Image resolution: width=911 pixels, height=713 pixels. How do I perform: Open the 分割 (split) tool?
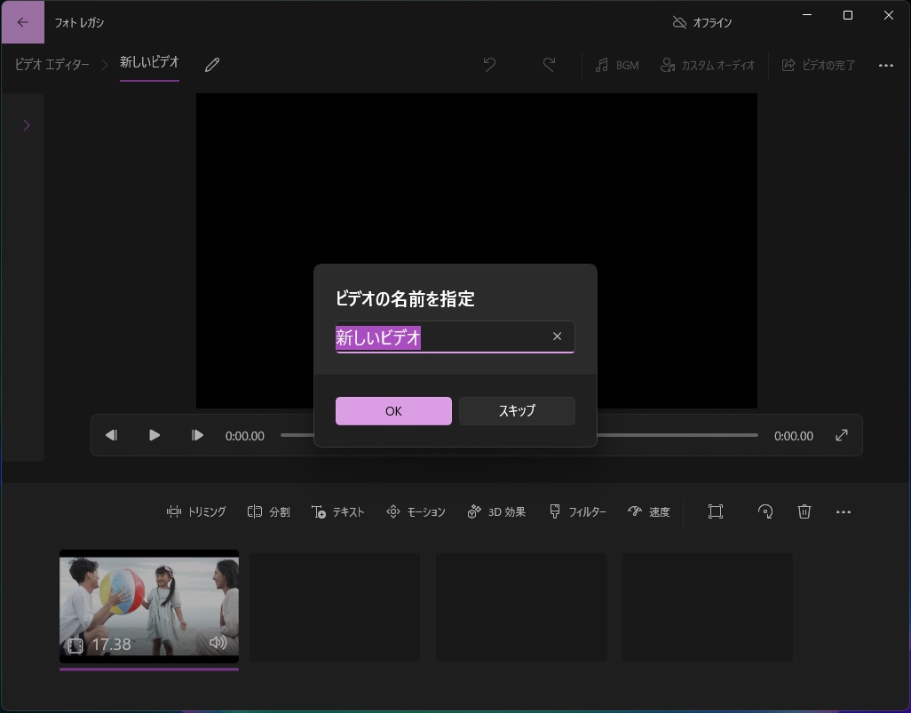(268, 511)
